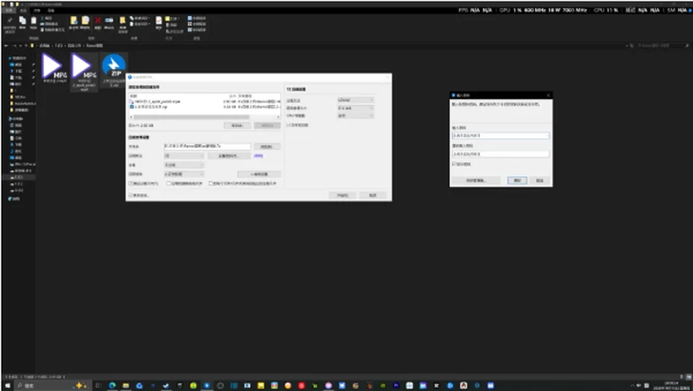
Task: Open the Easy access dropdown in ribbon
Action: (x=139, y=24)
